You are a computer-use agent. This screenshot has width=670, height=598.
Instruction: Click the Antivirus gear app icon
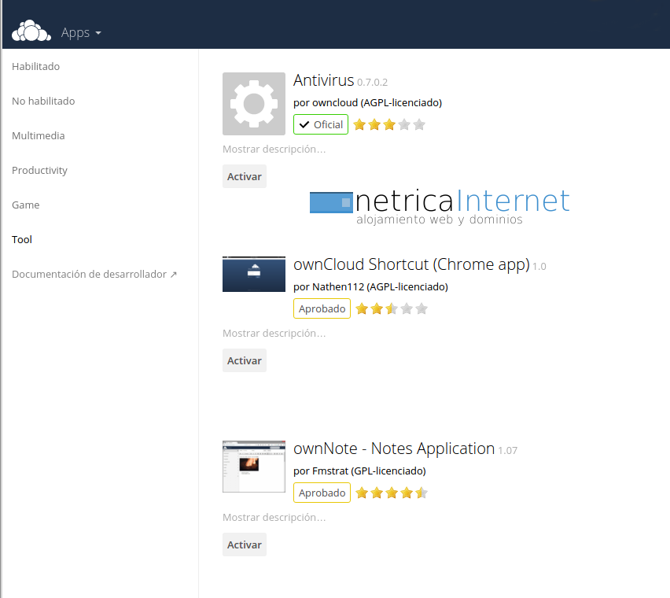(254, 104)
